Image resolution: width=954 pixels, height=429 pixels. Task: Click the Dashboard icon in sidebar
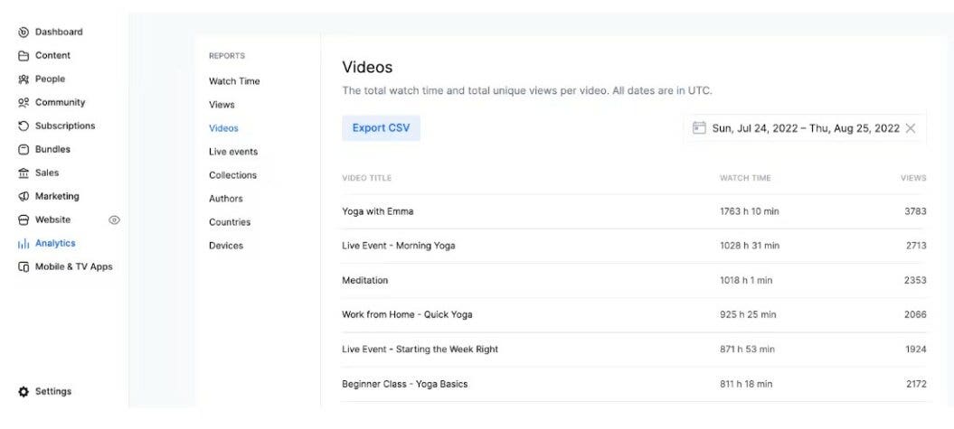pos(24,33)
